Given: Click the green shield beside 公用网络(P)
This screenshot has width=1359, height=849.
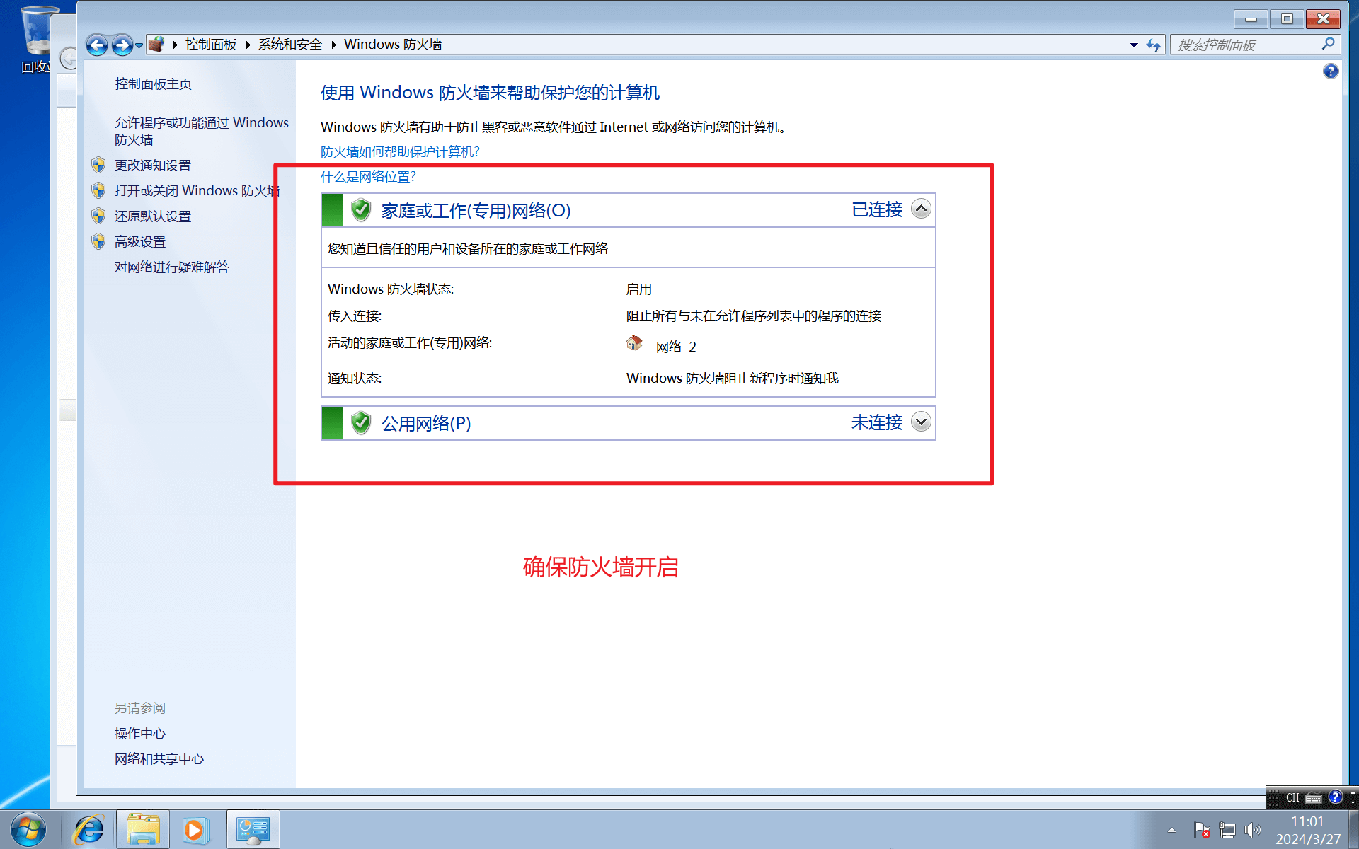Looking at the screenshot, I should [361, 423].
